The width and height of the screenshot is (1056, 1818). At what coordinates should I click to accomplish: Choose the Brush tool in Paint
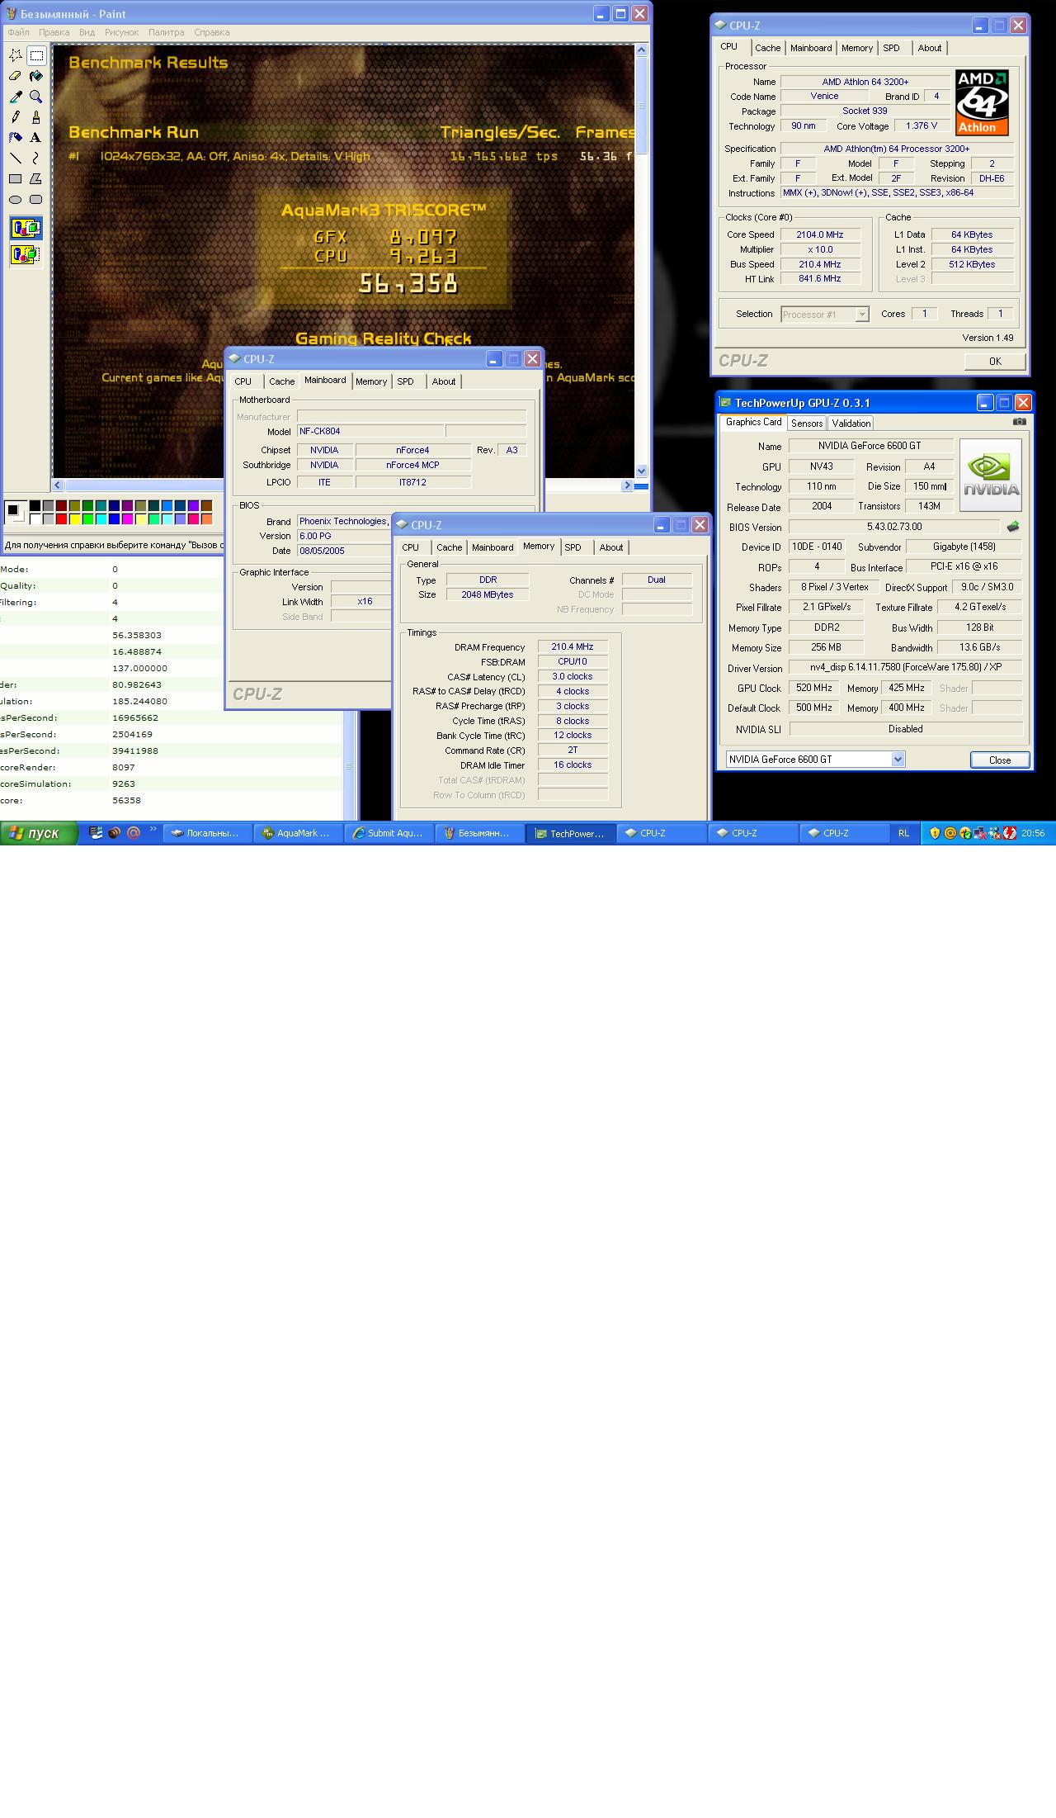tap(36, 117)
